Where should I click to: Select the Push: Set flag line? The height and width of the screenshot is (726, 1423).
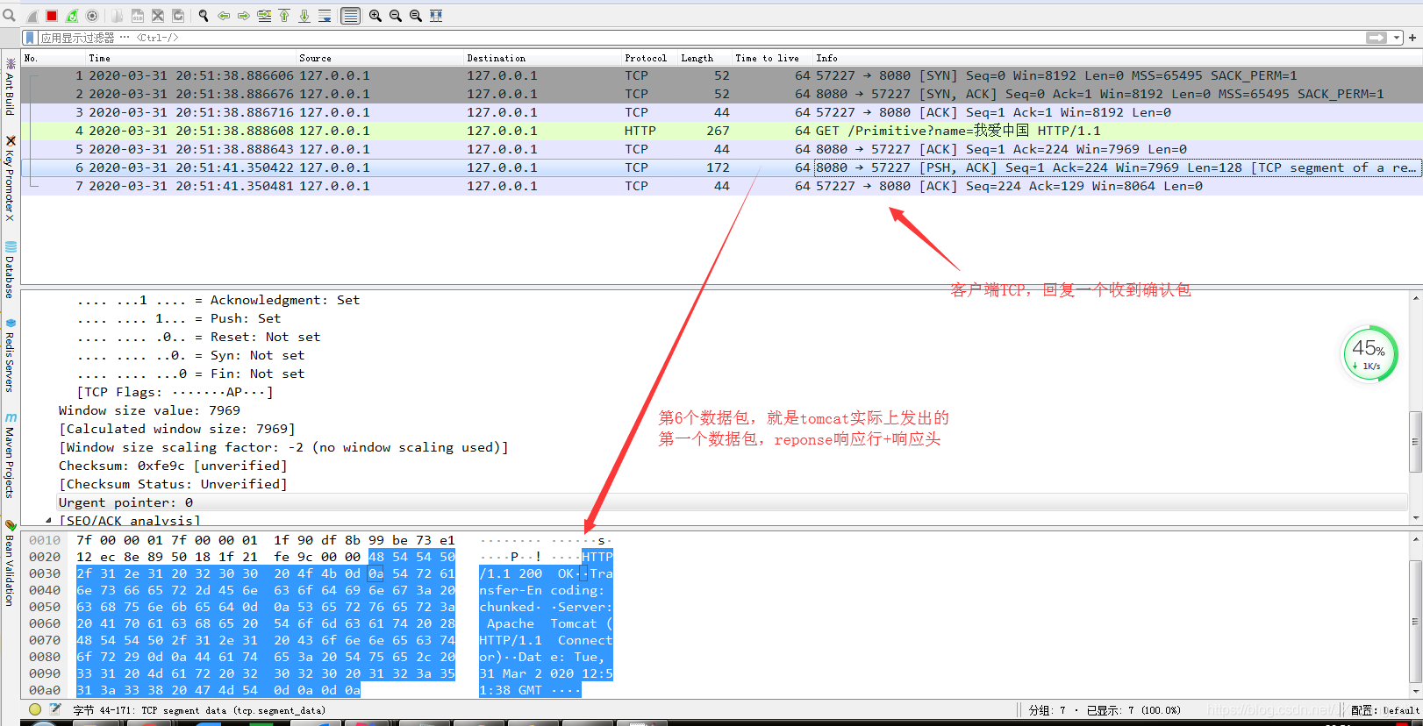point(179,318)
